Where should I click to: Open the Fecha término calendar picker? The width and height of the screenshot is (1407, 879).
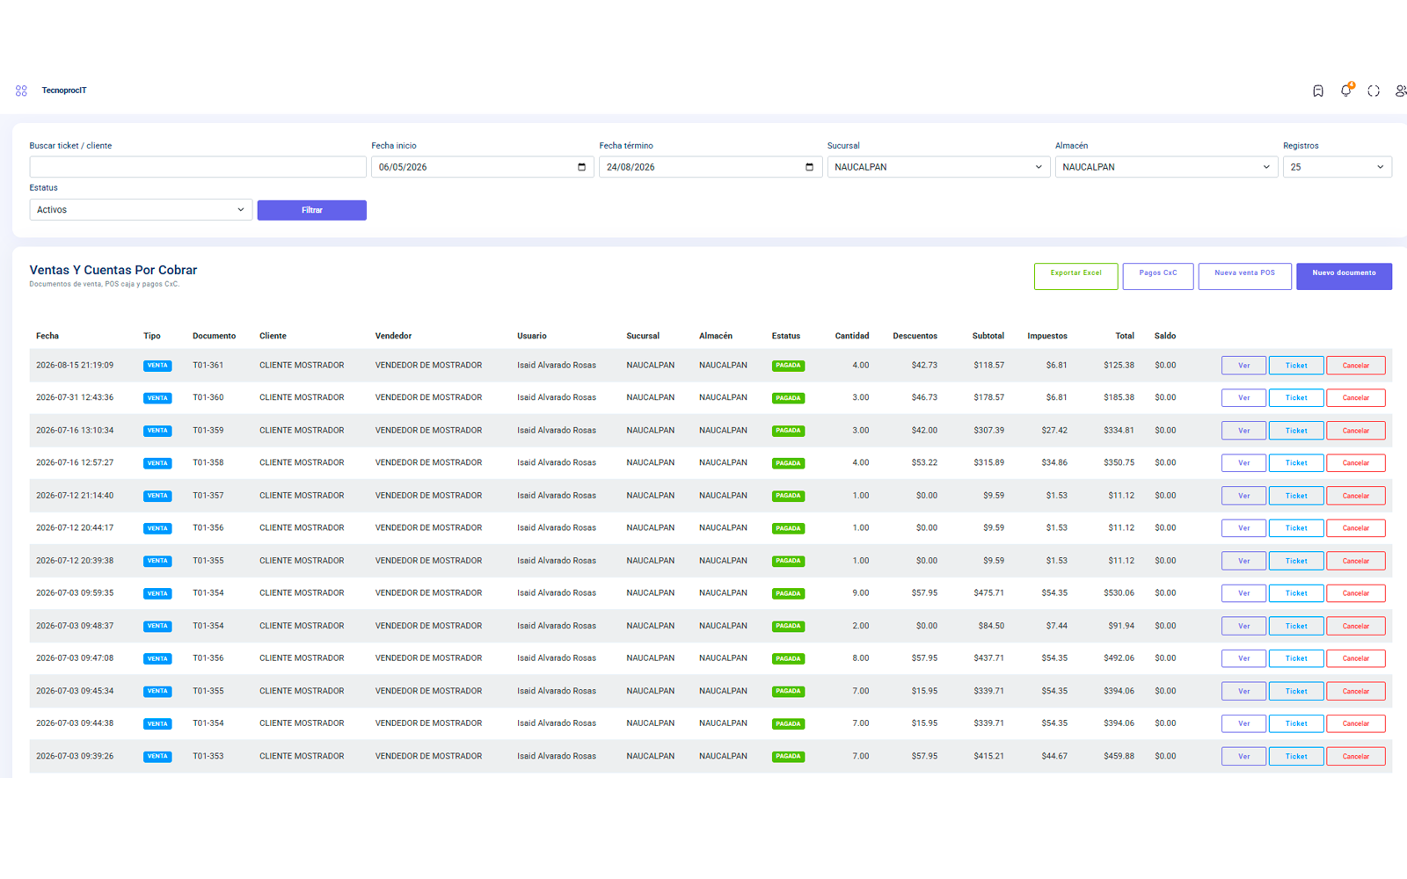[x=809, y=167]
